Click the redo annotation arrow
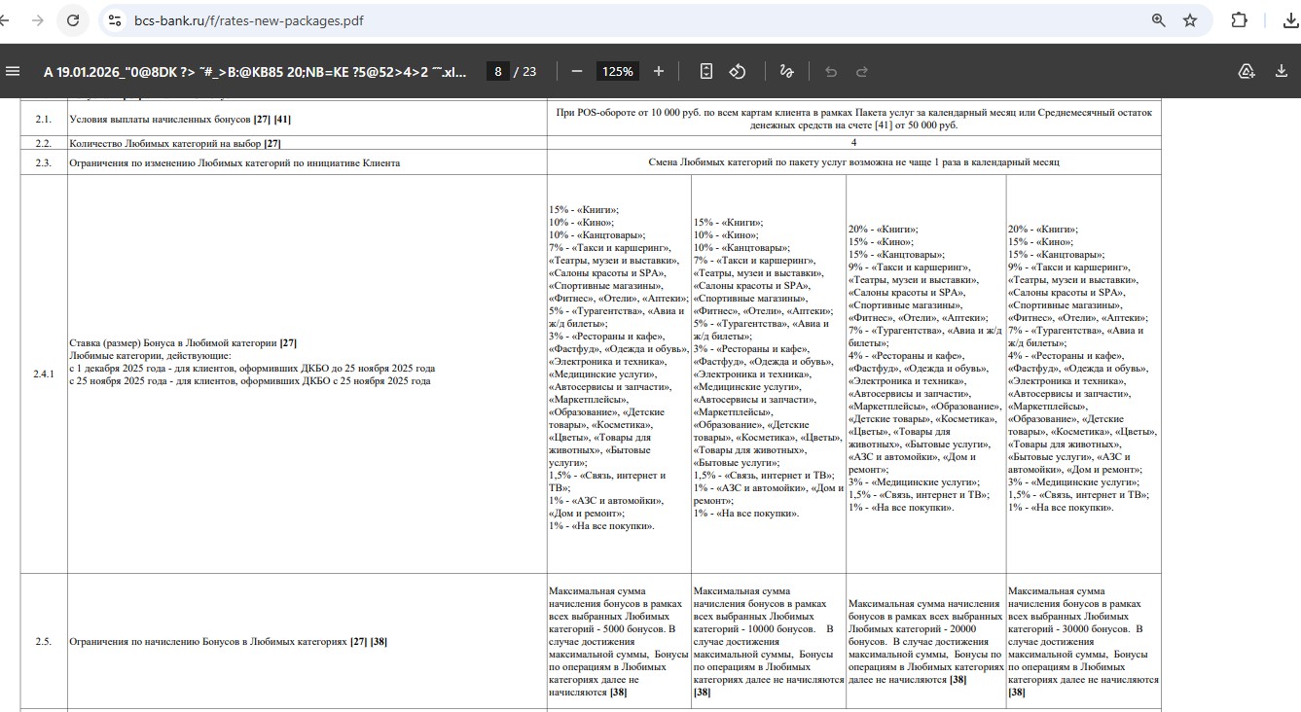Viewport: 1301px width, 712px height. pos(862,71)
